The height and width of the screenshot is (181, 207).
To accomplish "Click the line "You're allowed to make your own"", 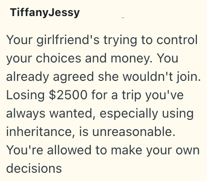I will pyautogui.click(x=103, y=150).
